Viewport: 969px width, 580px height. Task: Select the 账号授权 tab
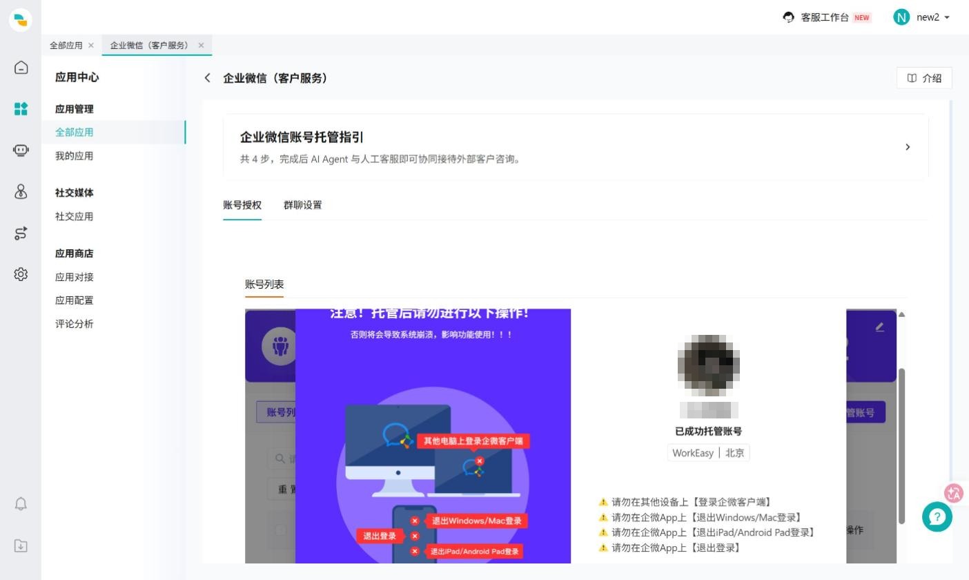[242, 205]
